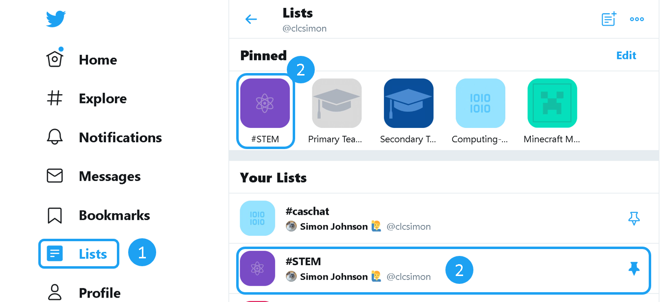Viewport: 661px width, 302px height.
Task: Open the pinned #STEM list
Action: point(265,103)
